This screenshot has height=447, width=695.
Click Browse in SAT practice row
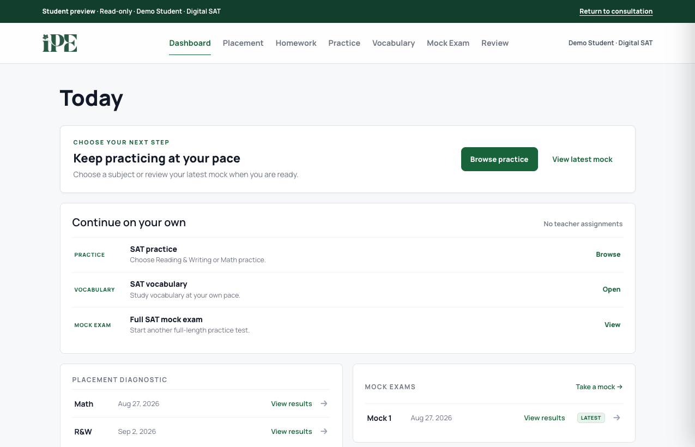click(608, 255)
